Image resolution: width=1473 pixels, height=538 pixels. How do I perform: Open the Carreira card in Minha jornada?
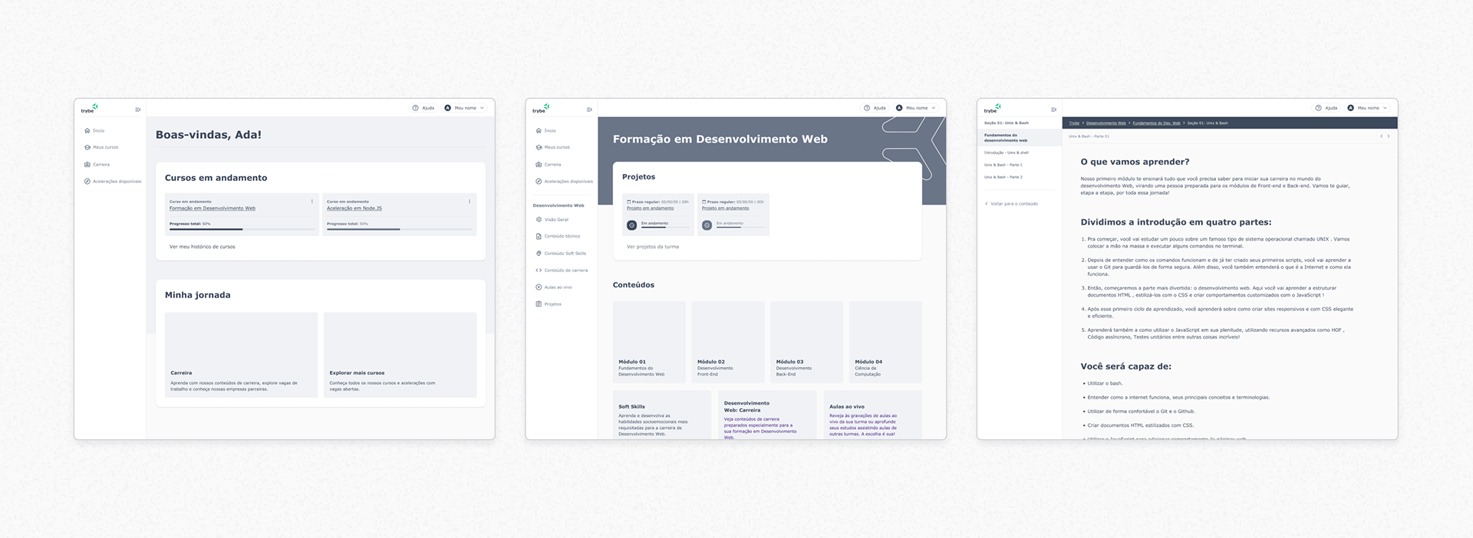click(241, 355)
